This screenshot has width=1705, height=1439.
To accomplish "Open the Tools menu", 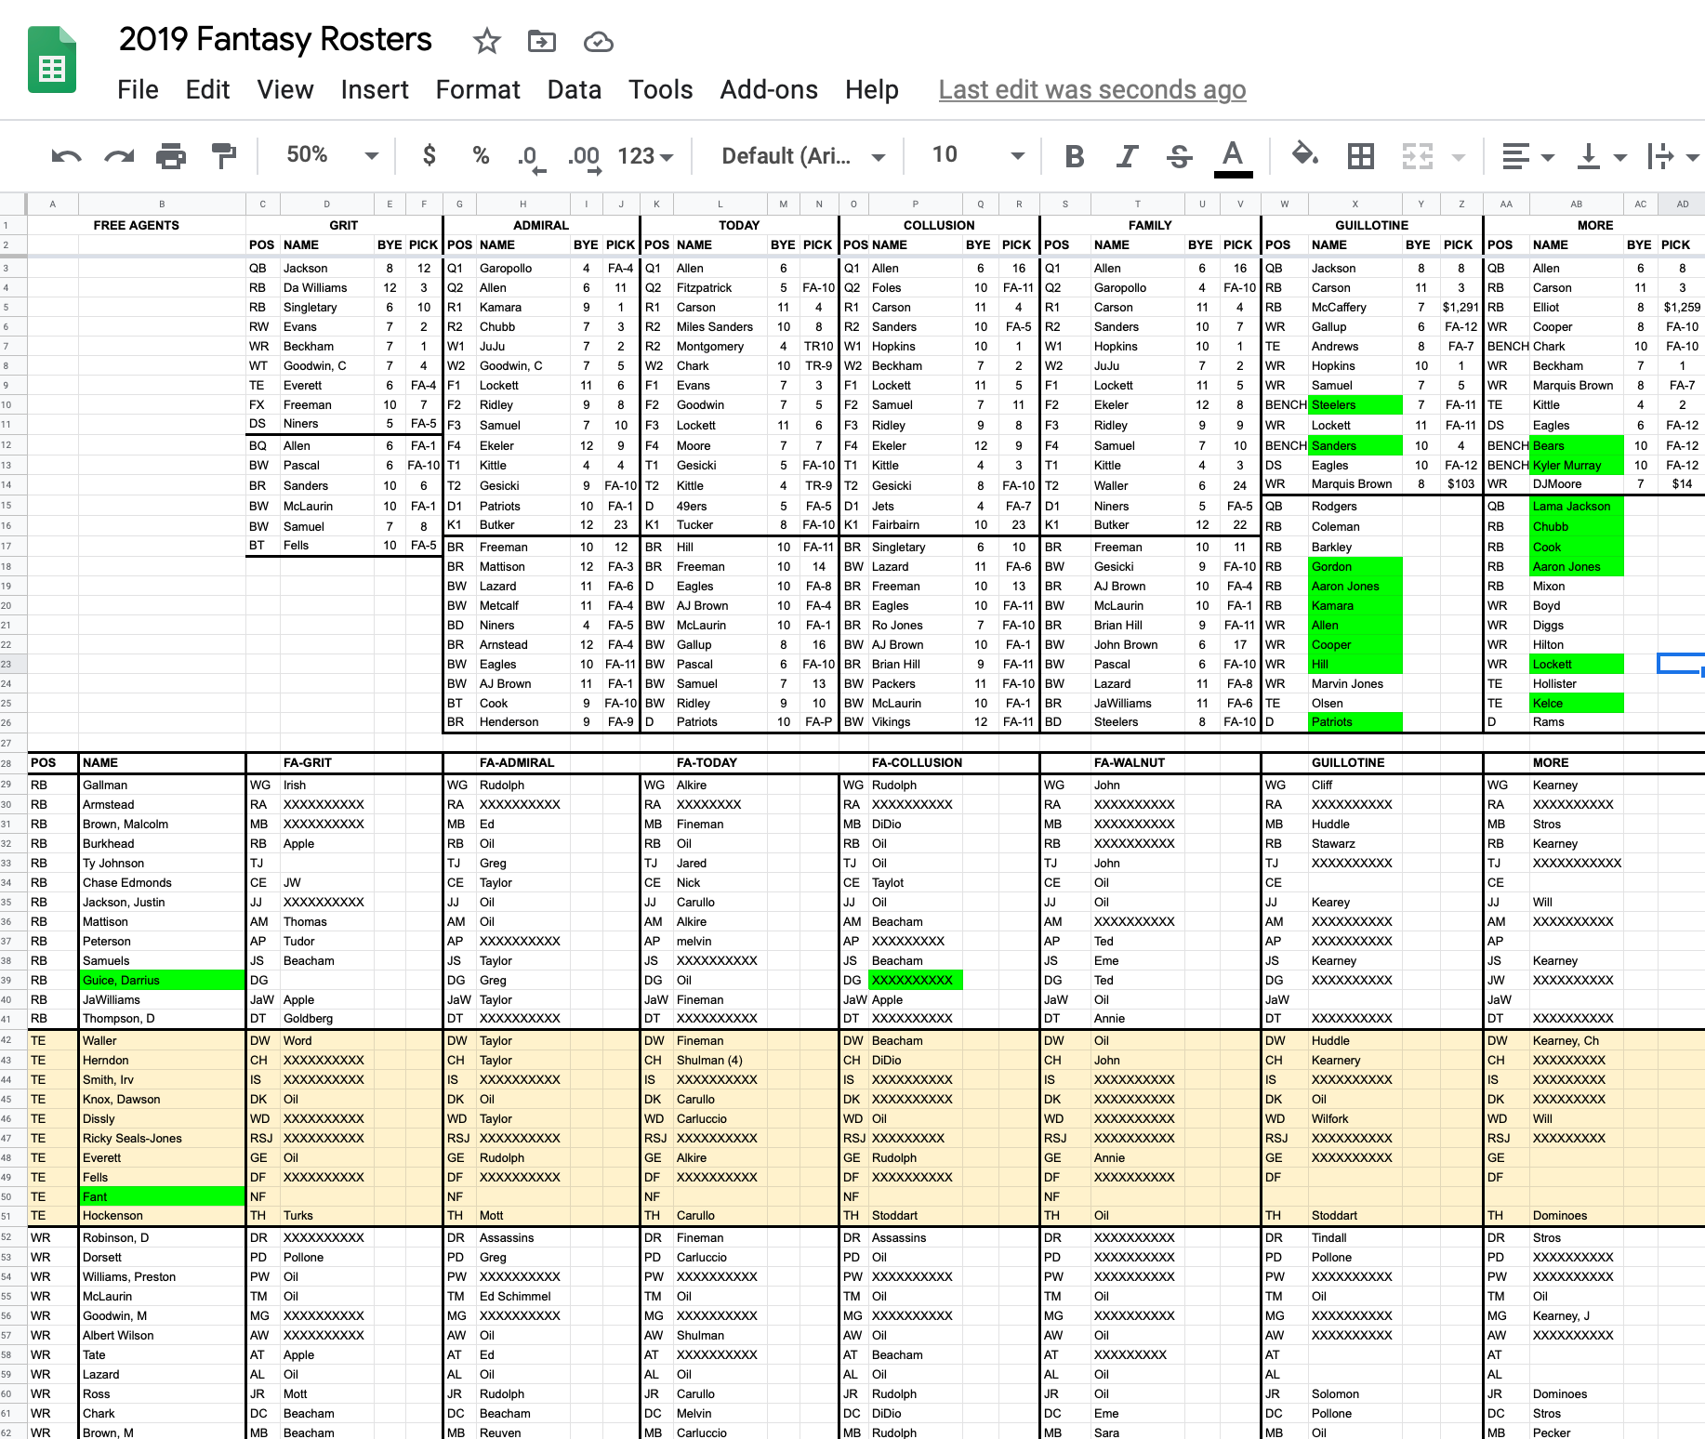I will click(x=660, y=89).
